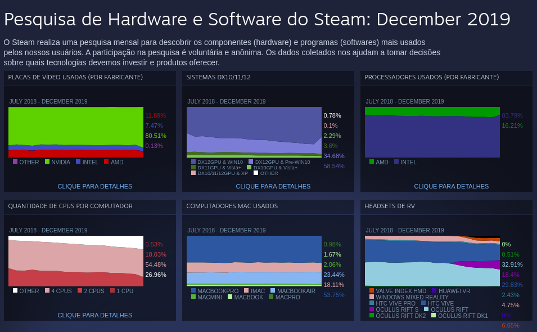Open details link under CPU quantity chart
Screen dimensions: 537x332
coord(95,315)
